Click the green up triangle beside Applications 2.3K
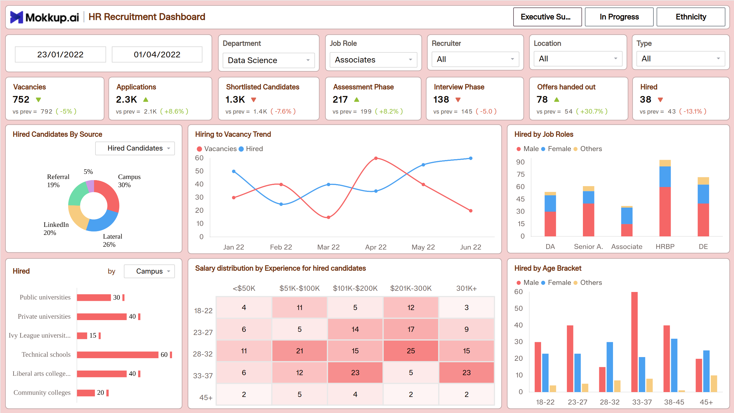Image resolution: width=734 pixels, height=413 pixels. pyautogui.click(x=146, y=100)
